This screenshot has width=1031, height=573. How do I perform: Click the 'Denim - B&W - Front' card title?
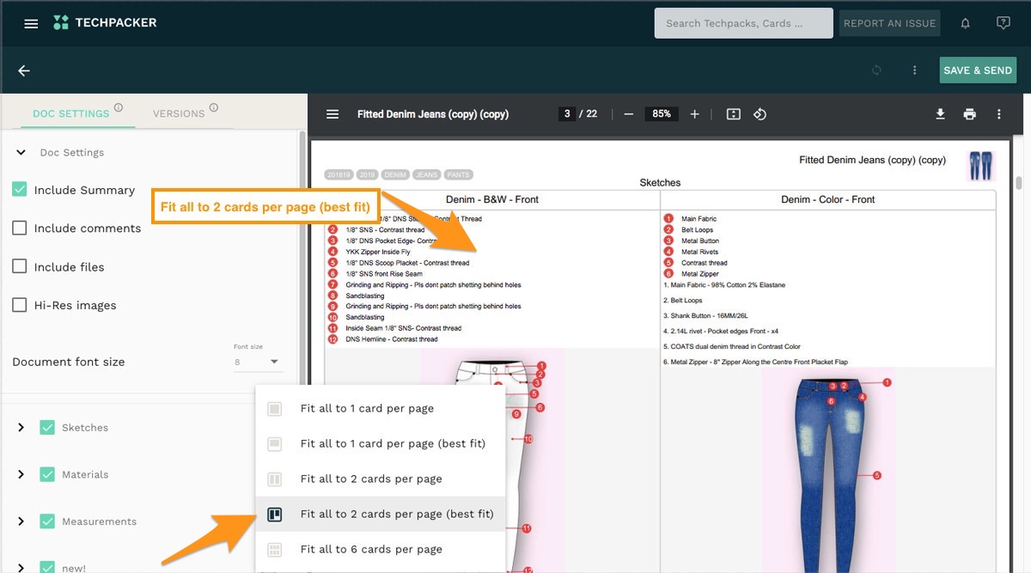point(492,199)
